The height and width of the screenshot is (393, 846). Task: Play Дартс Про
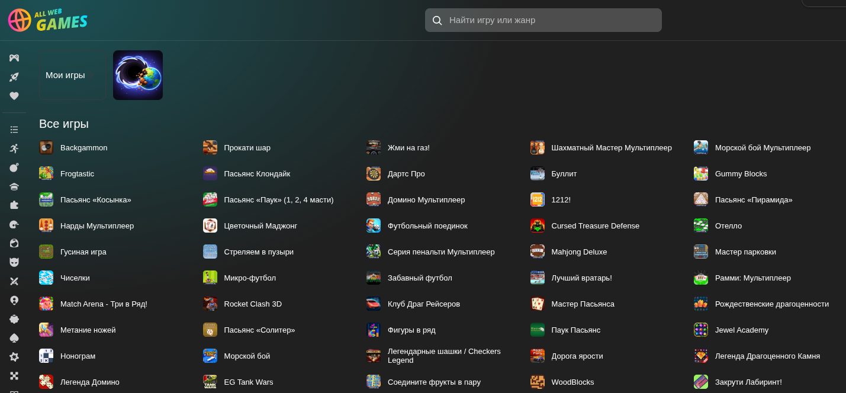(x=406, y=173)
